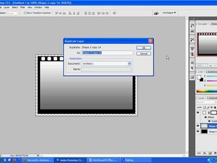Click the Add layer mask icon
Viewport: 217px width, 163px height.
[210, 153]
